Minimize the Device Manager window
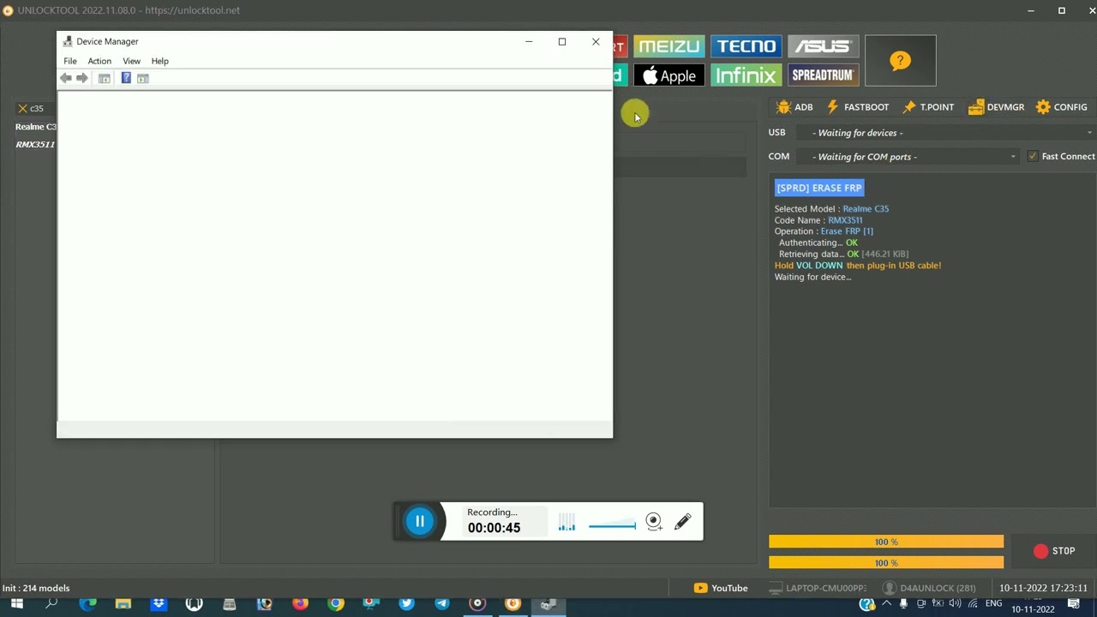Viewport: 1097px width, 617px height. click(529, 41)
